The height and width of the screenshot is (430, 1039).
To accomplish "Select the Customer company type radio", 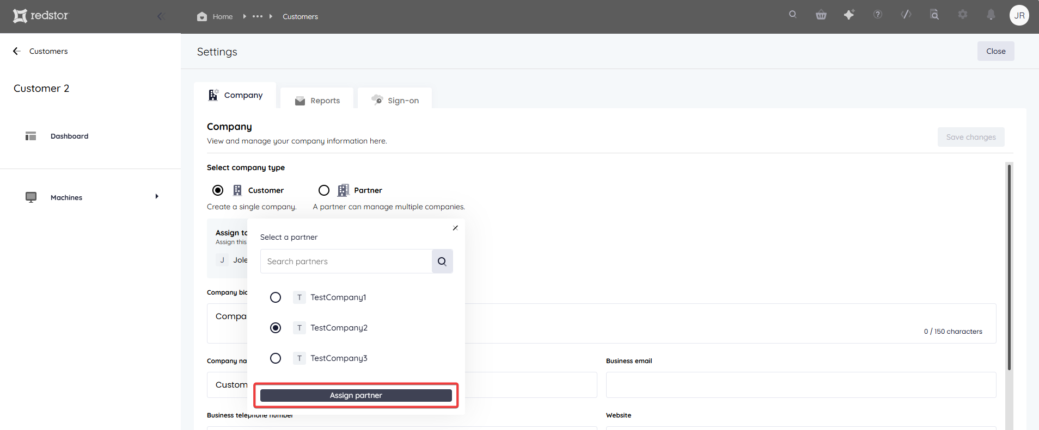I will [x=218, y=190].
